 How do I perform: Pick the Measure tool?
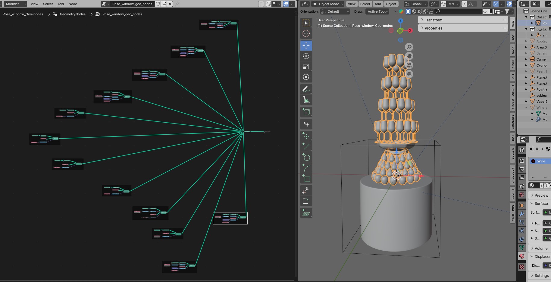coord(306,100)
